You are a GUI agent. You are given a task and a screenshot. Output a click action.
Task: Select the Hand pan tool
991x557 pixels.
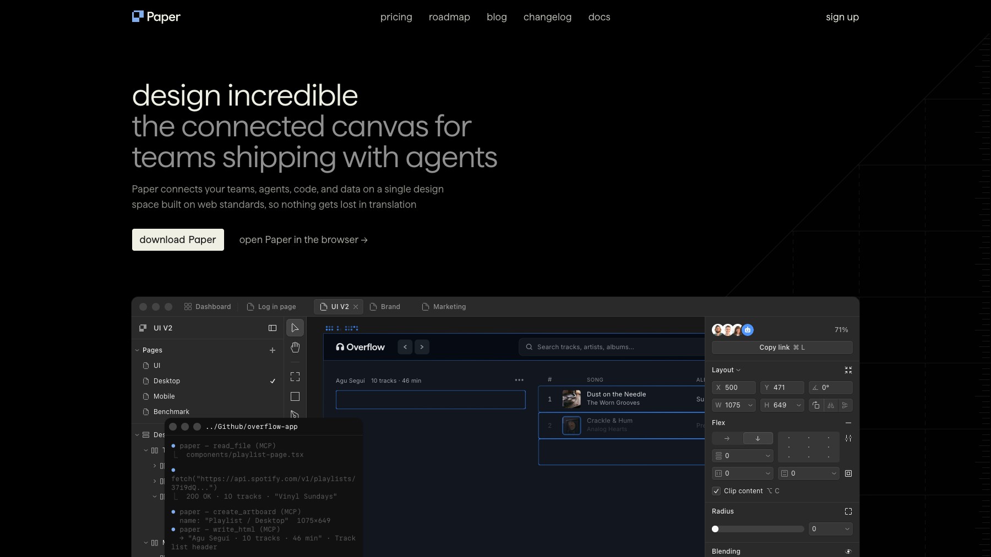coord(295,348)
